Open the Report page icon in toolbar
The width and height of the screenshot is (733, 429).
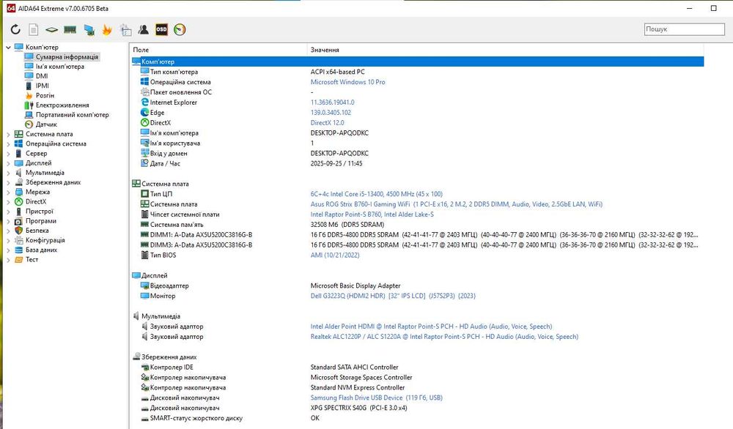coord(33,29)
